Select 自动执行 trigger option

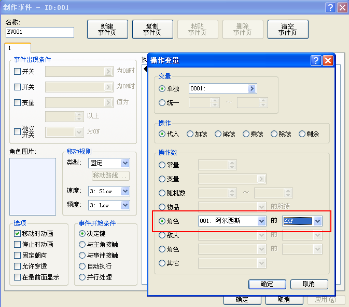pyautogui.click(x=82, y=266)
